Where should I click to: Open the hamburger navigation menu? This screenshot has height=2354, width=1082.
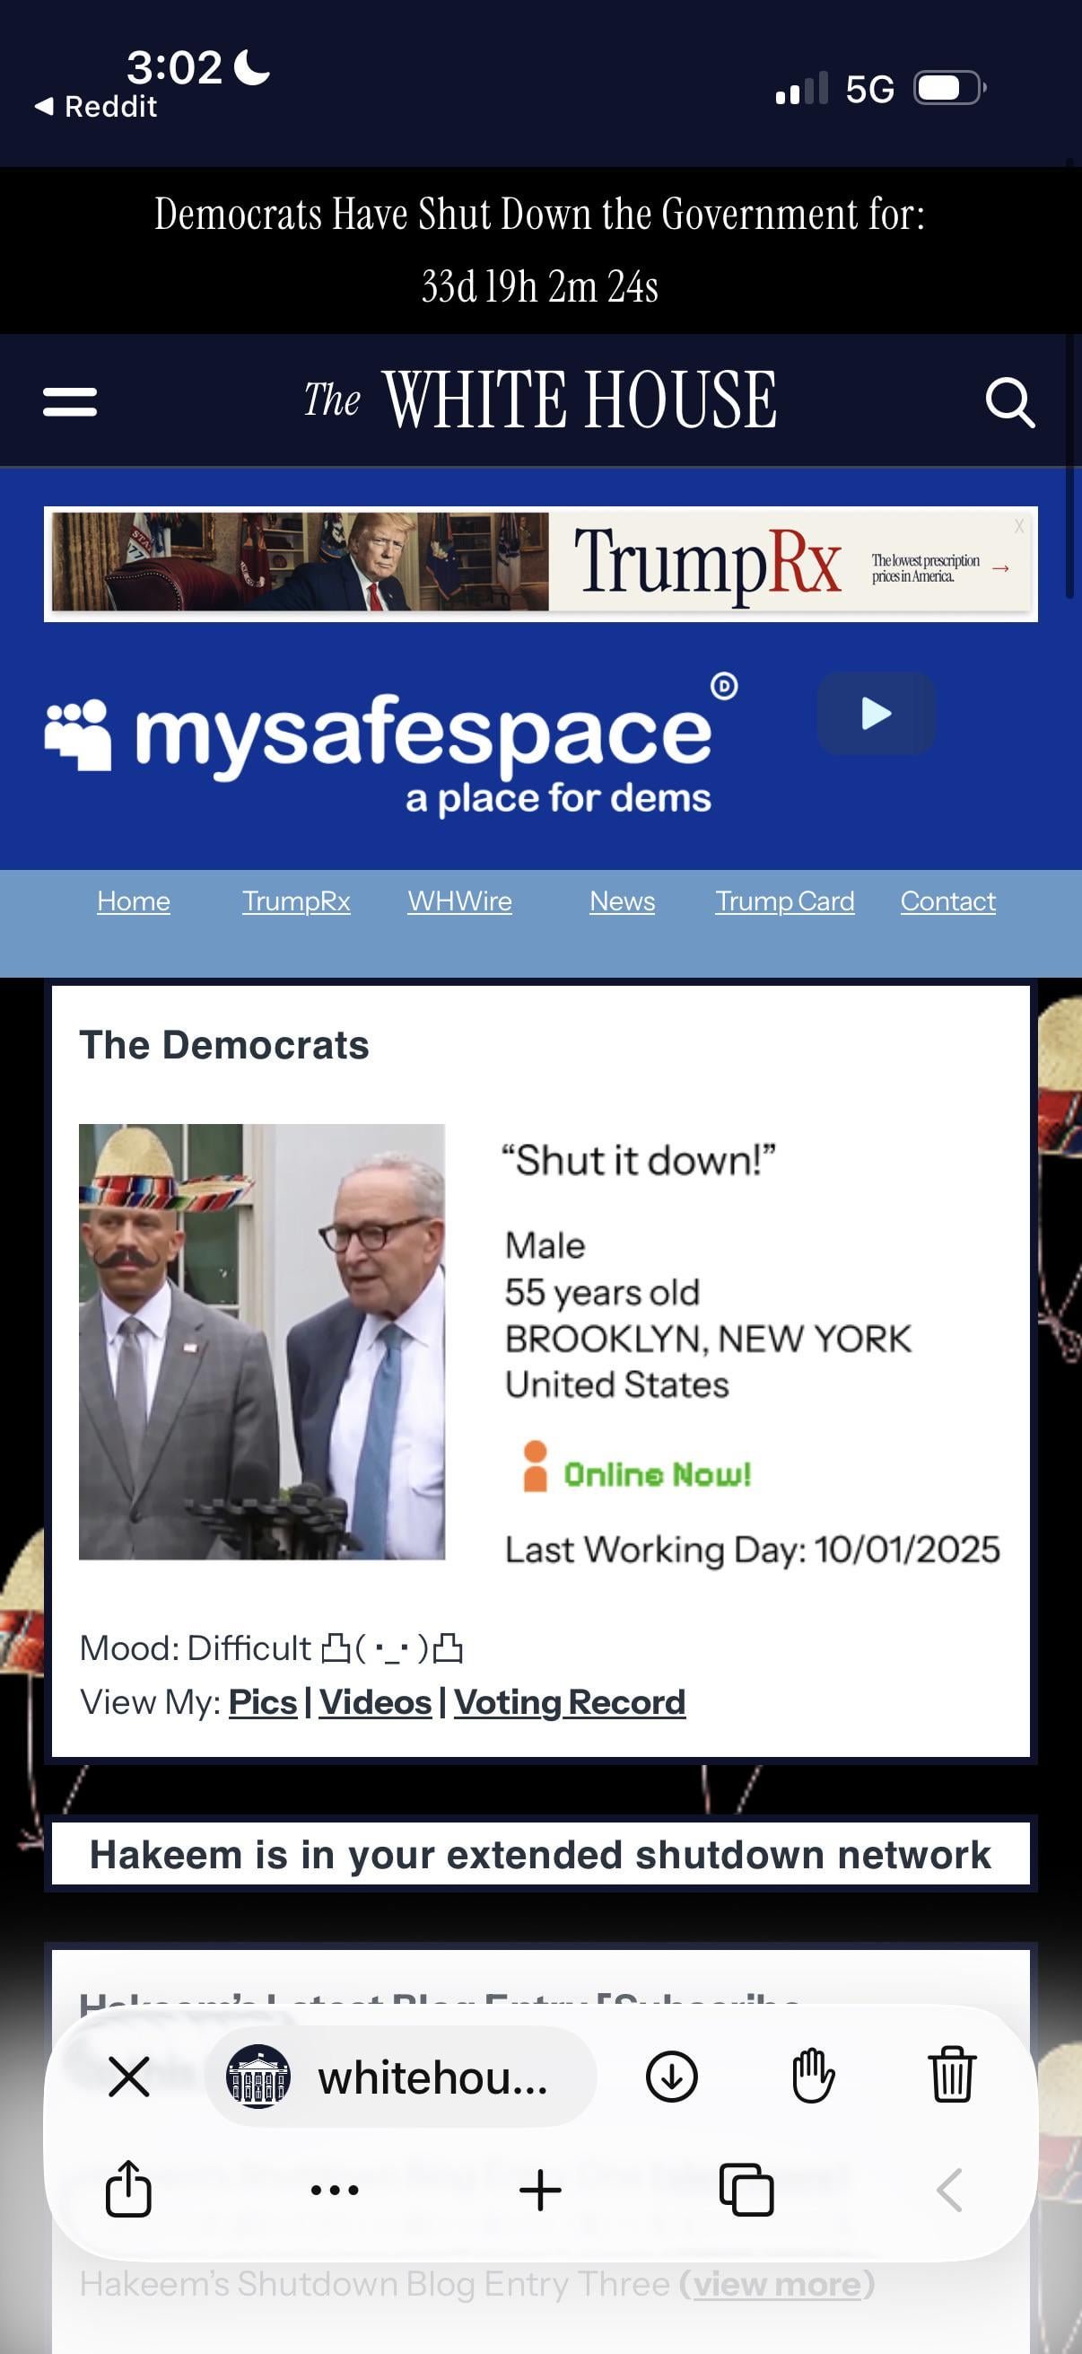69,401
